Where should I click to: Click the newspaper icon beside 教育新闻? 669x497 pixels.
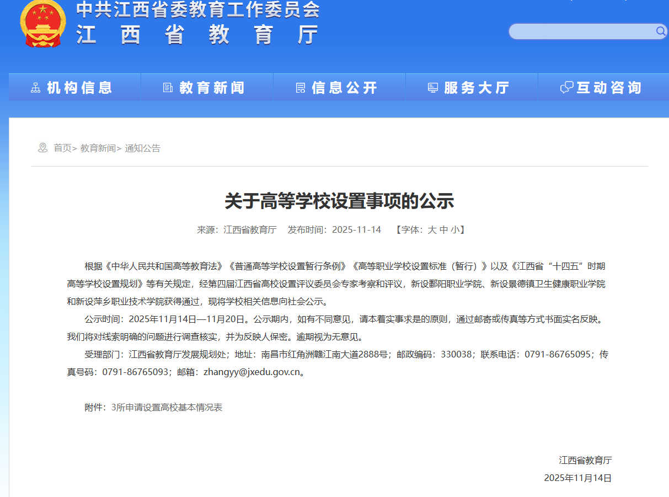pos(168,88)
